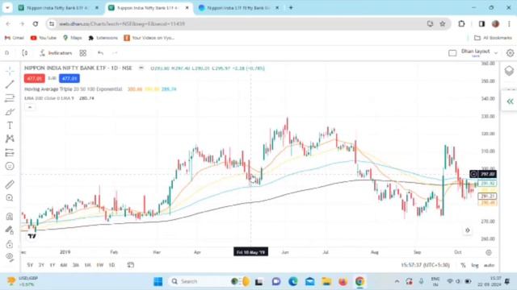Set the chart range to 1W

(100, 265)
